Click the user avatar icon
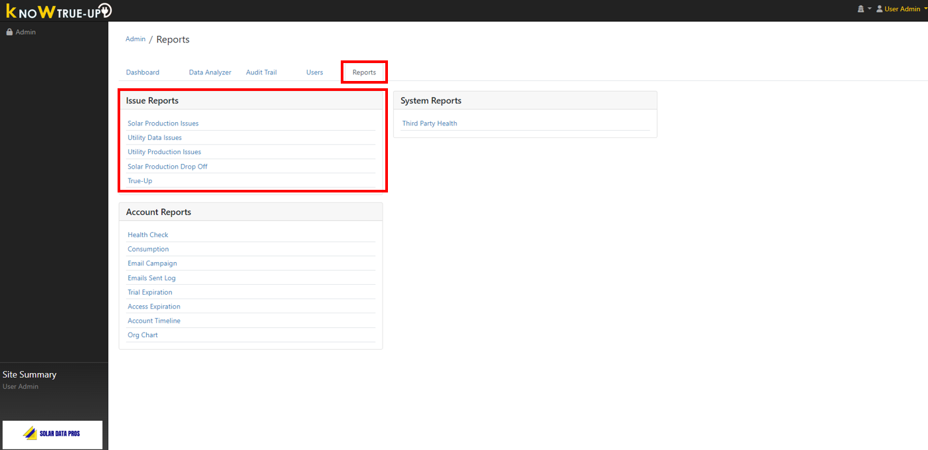This screenshot has height=450, width=928. 880,9
